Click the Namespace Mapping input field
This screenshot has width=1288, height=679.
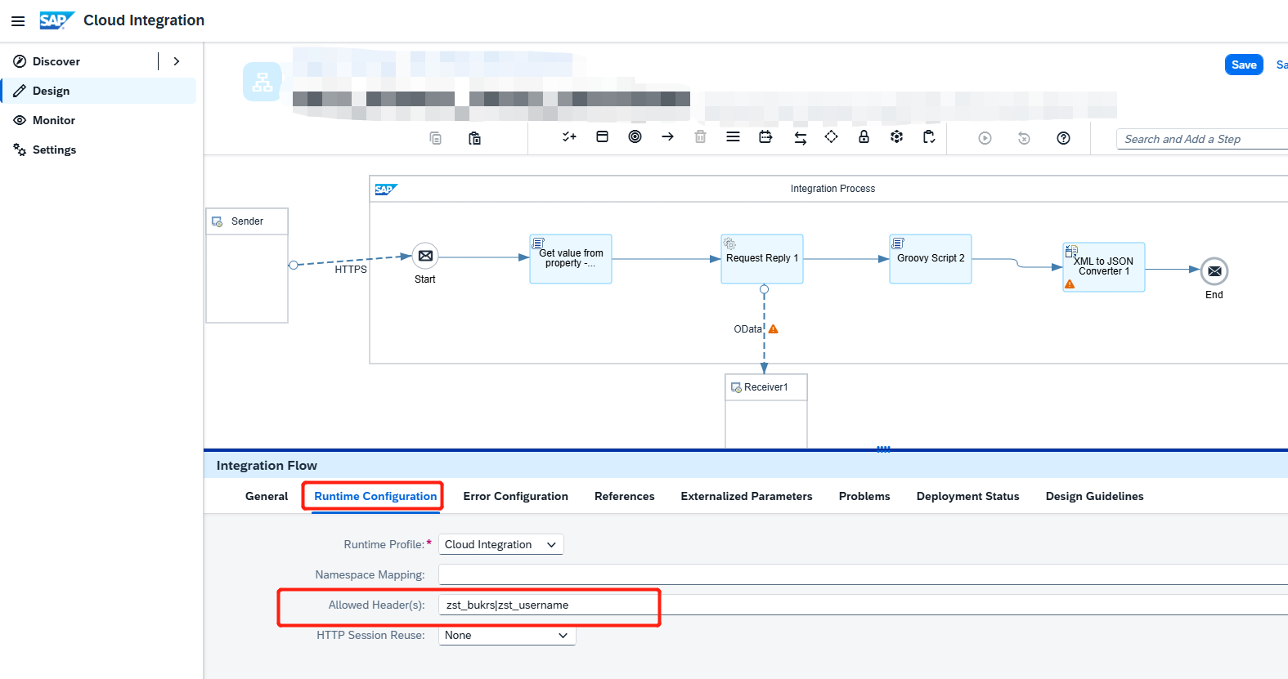pyautogui.click(x=864, y=574)
